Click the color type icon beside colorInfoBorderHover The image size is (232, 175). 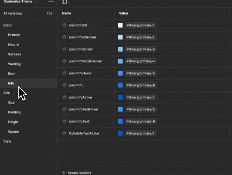[64, 61]
